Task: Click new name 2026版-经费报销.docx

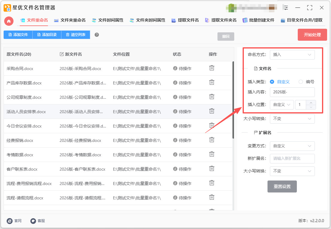Action: click(80, 140)
